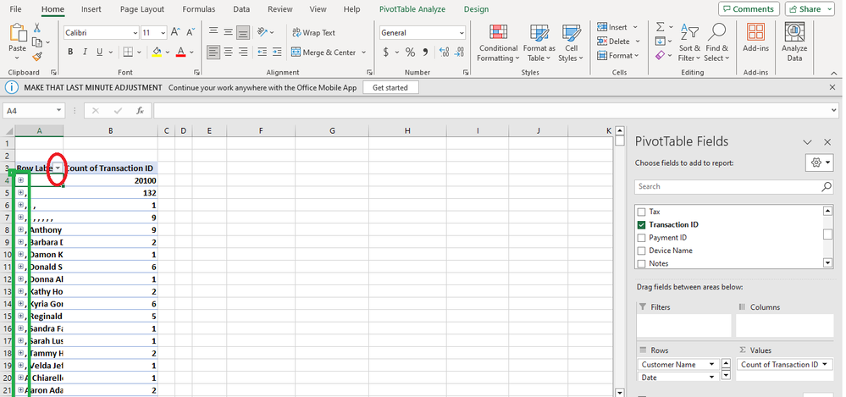Open the Formulas tab
Screen dimensions: 846x397
(198, 9)
